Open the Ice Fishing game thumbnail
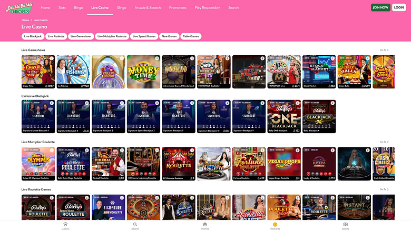The image size is (411, 231). [73, 72]
